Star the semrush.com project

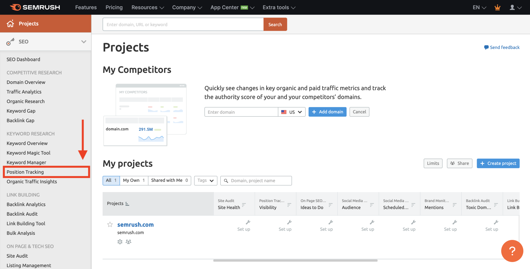pyautogui.click(x=110, y=225)
